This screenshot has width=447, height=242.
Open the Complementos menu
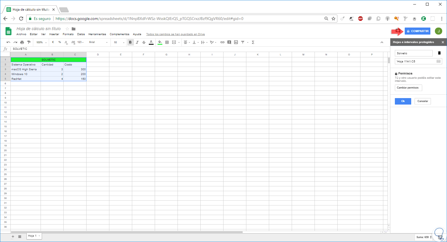[120, 34]
